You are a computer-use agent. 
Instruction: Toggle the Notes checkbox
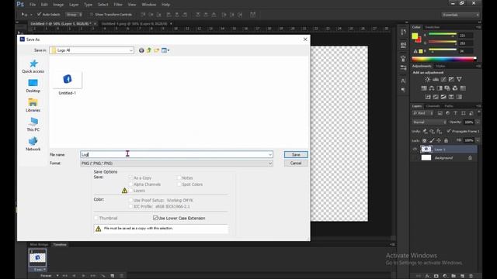pos(179,178)
